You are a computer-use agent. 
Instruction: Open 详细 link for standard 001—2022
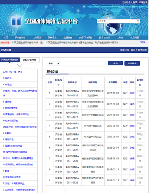click(132, 180)
